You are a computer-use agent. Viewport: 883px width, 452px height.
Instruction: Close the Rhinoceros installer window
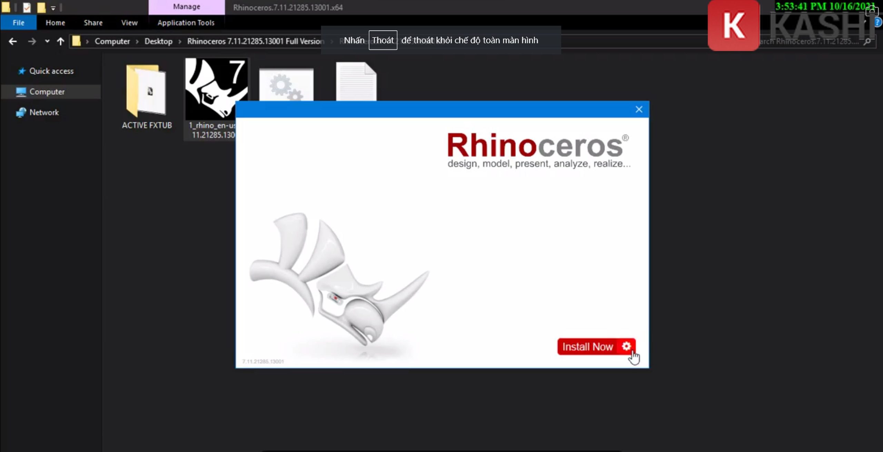pyautogui.click(x=639, y=109)
